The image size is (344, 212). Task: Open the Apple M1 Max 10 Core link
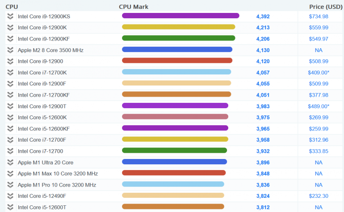[58, 174]
